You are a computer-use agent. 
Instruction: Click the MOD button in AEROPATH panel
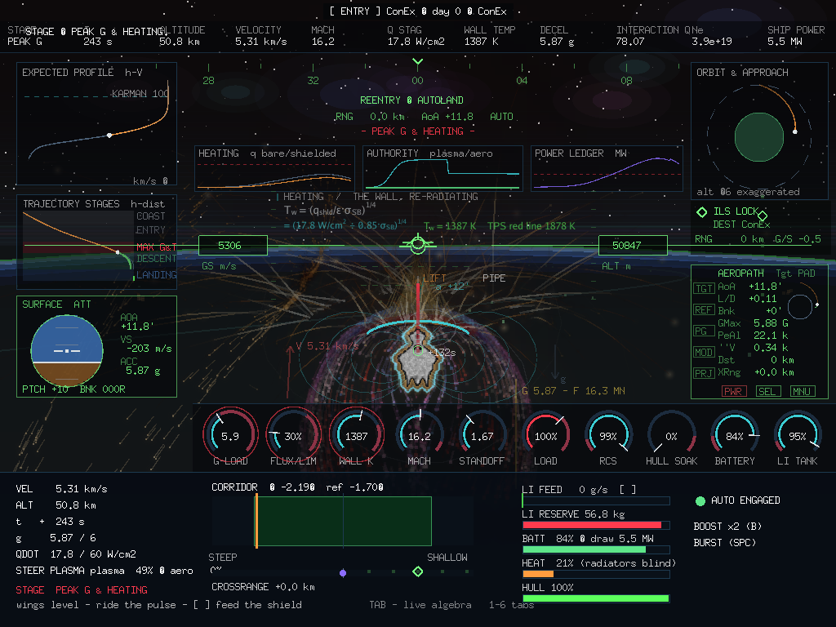pyautogui.click(x=704, y=352)
